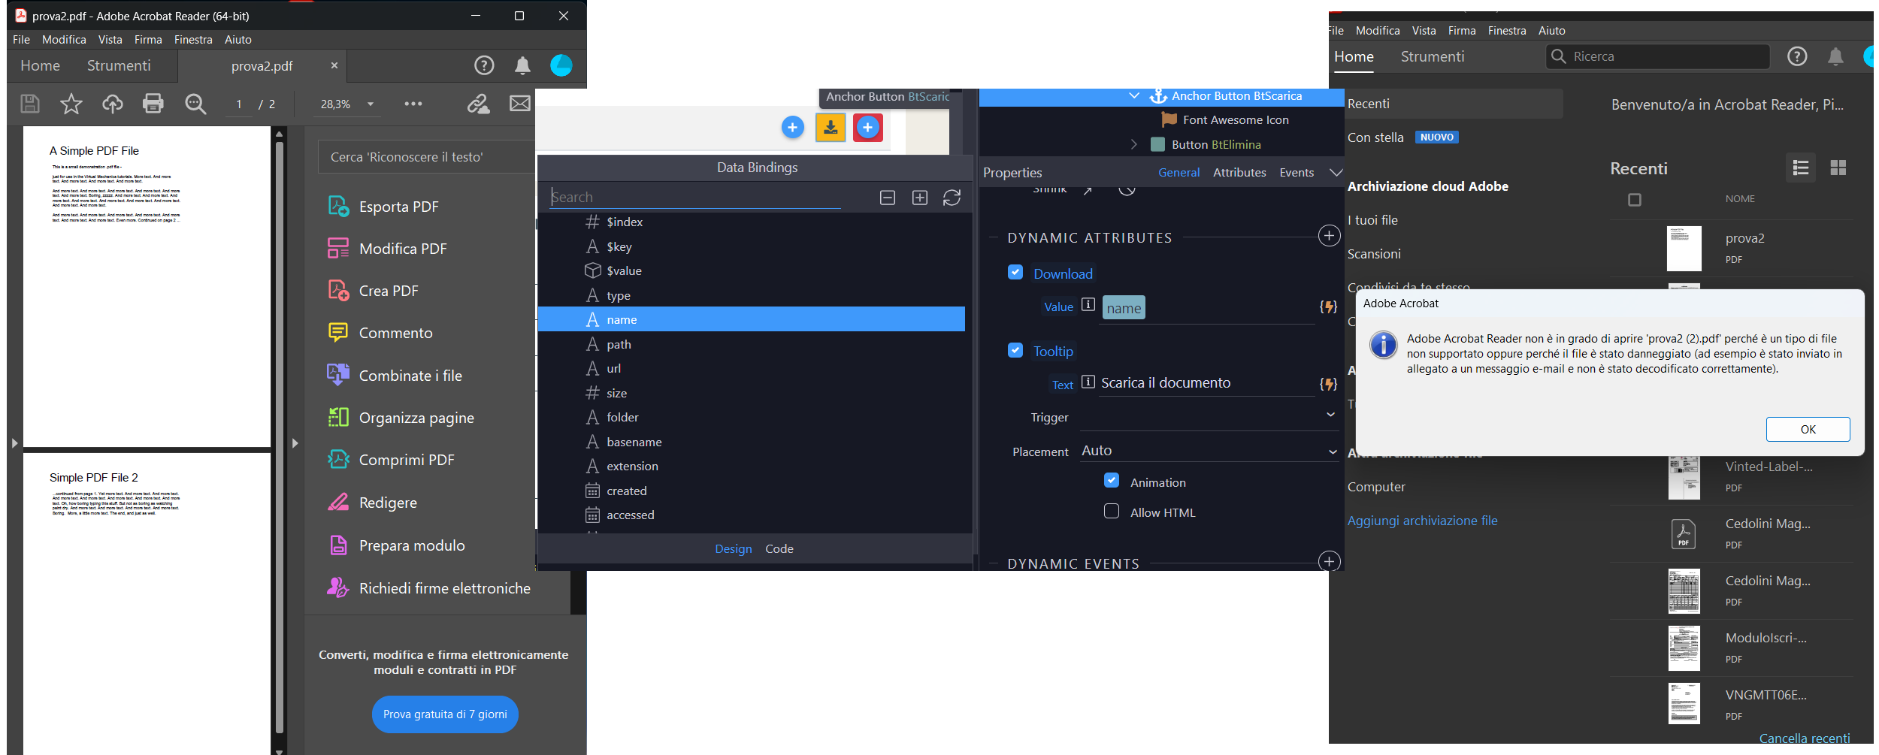Screen dimensions: 1879x755
Task: Refresh the Data Bindings list
Action: tap(952, 198)
